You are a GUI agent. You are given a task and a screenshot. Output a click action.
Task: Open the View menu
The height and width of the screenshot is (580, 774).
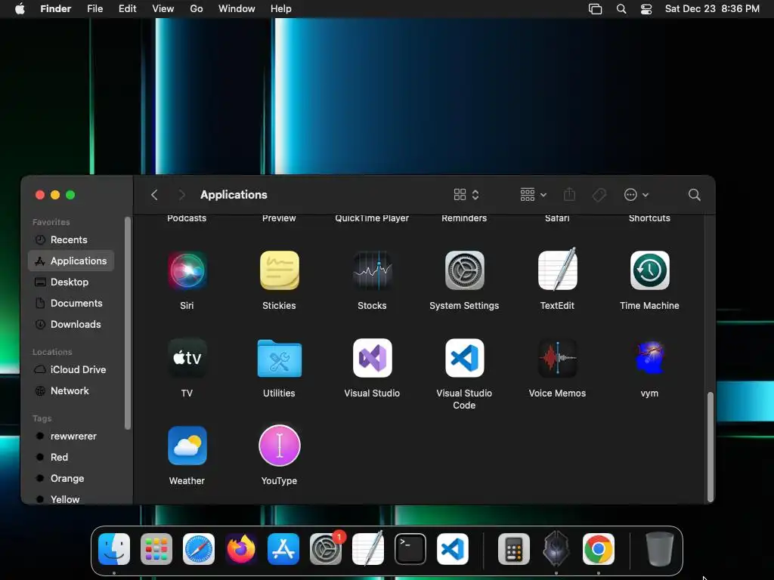[x=163, y=8]
